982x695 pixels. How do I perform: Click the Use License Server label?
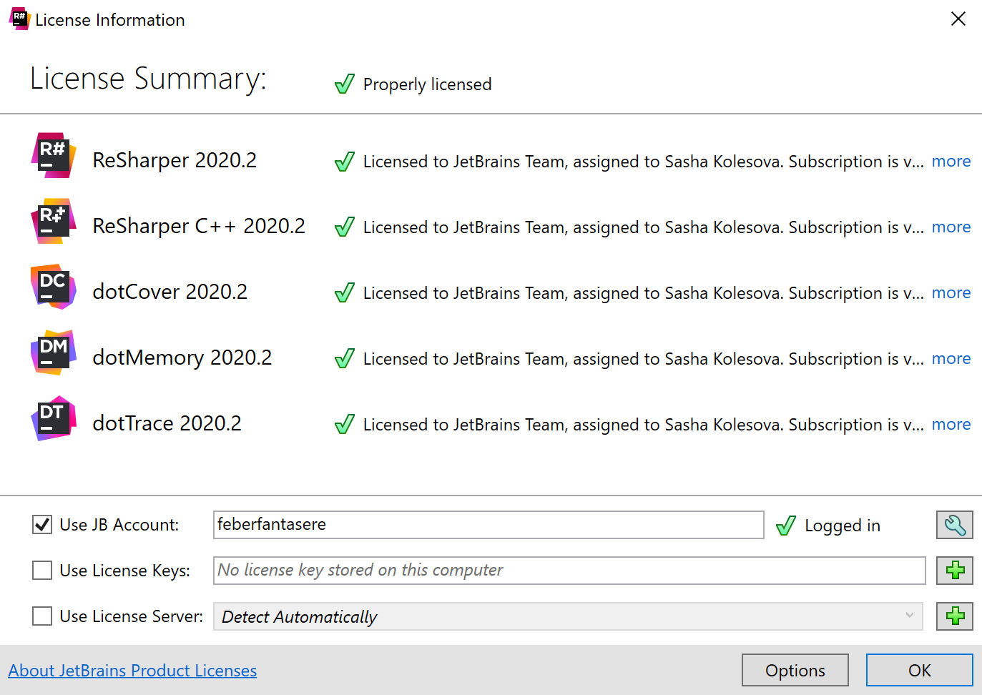point(132,616)
